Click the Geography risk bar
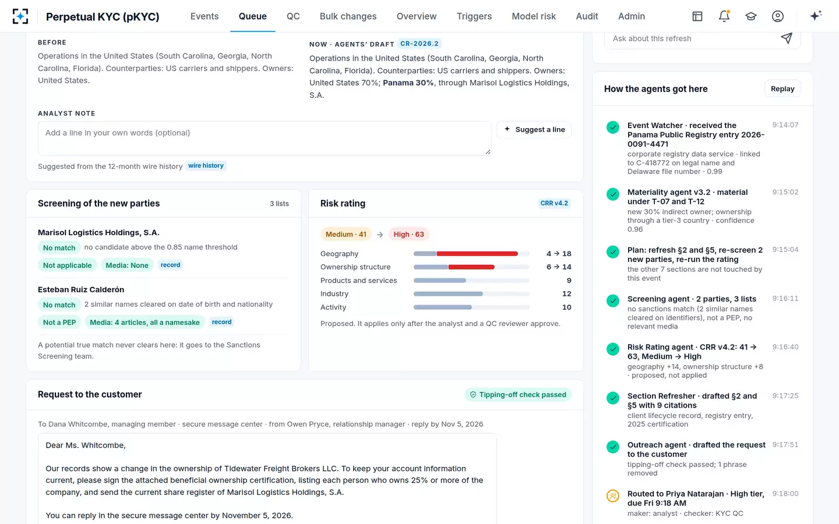The width and height of the screenshot is (839, 524). point(471,254)
